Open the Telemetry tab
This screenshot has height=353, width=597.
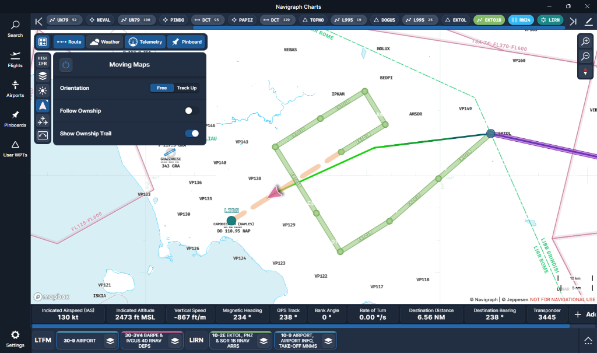[x=145, y=42]
